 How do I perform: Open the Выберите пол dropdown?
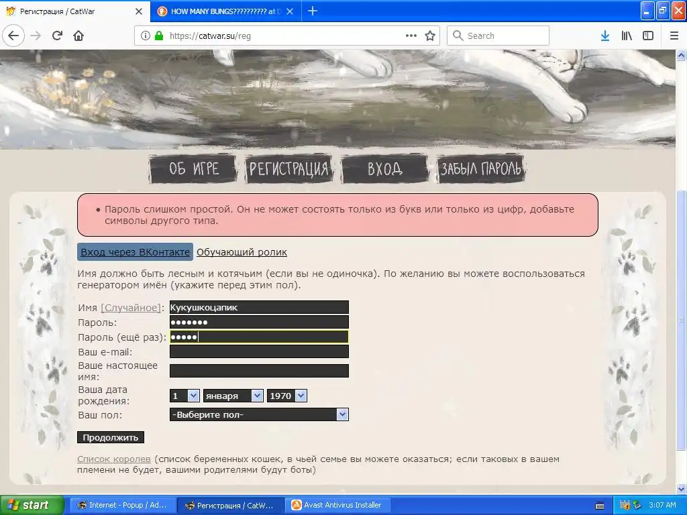click(259, 414)
